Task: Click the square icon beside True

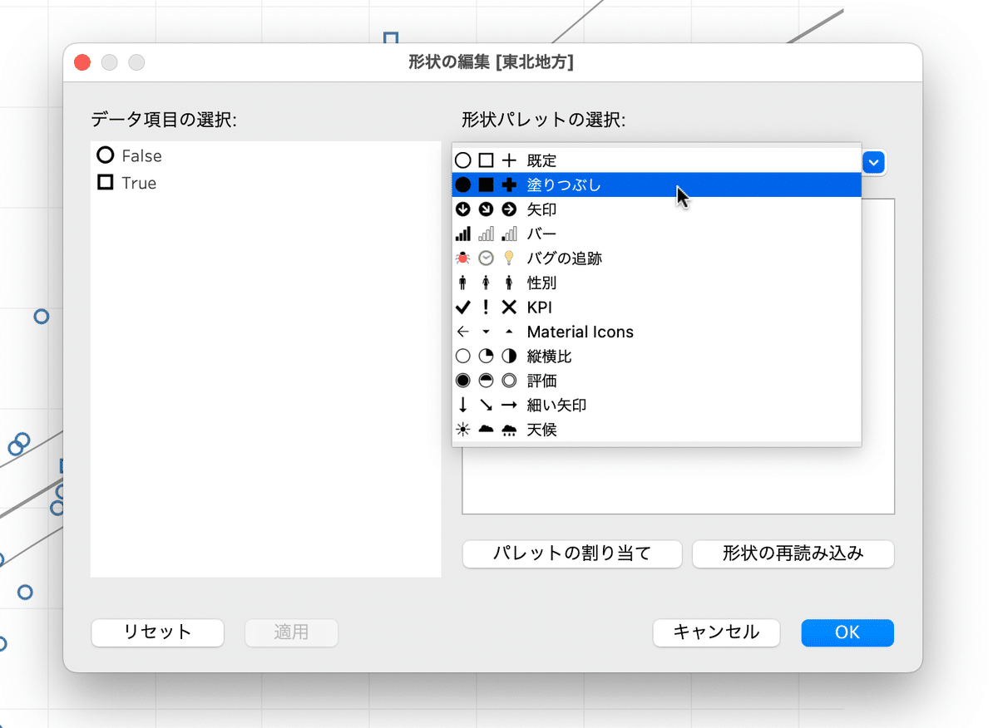Action: 105,182
